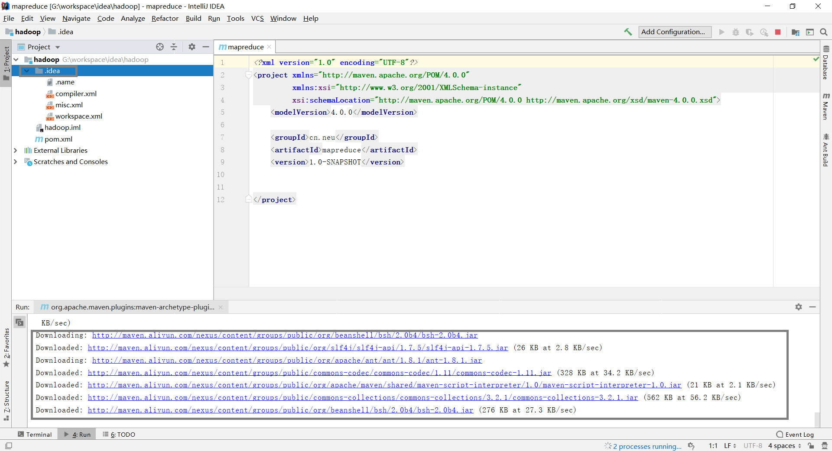Open the Maven side panel
Screen dimensions: 832x451
point(826,106)
